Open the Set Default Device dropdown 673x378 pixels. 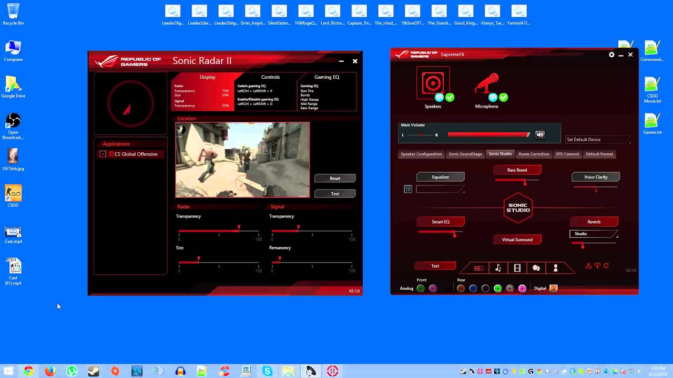point(597,140)
